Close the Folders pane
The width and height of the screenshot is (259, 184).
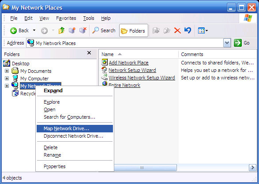tap(89, 53)
